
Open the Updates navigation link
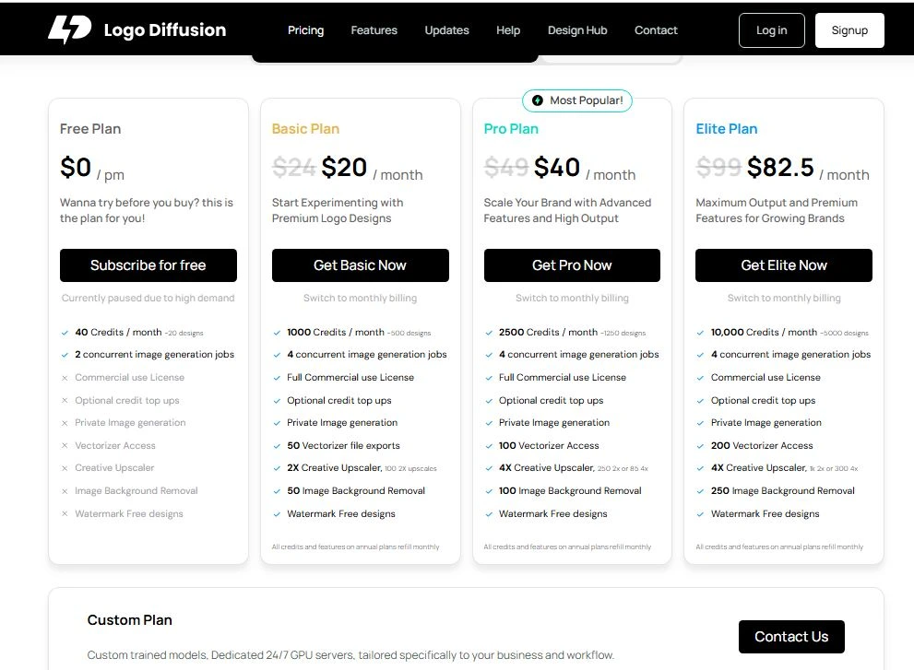(446, 30)
